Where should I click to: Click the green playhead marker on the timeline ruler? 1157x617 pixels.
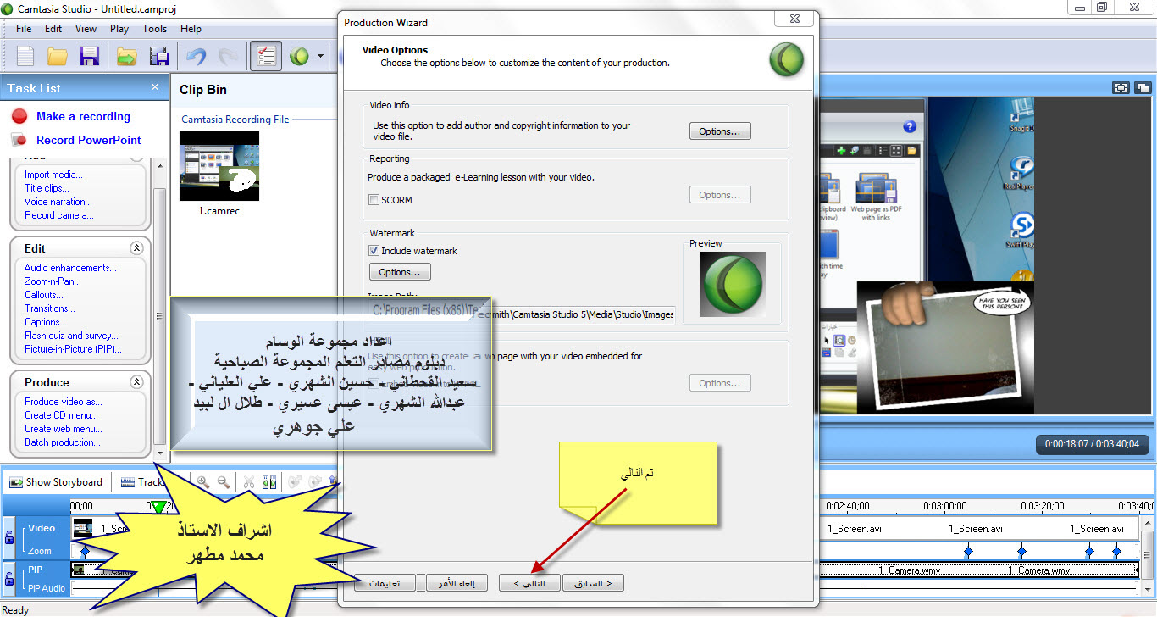158,508
